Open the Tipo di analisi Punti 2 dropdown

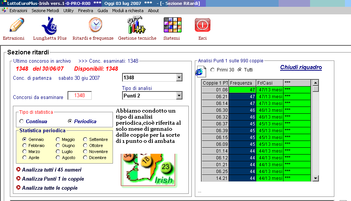pyautogui.click(x=179, y=96)
